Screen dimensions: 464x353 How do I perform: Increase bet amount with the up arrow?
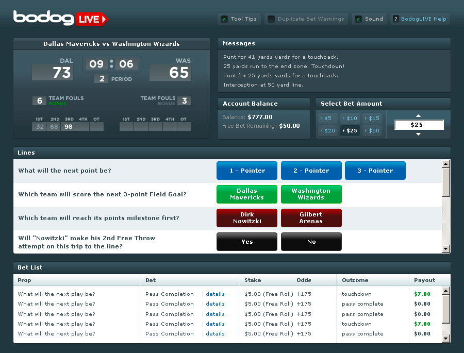(x=418, y=116)
